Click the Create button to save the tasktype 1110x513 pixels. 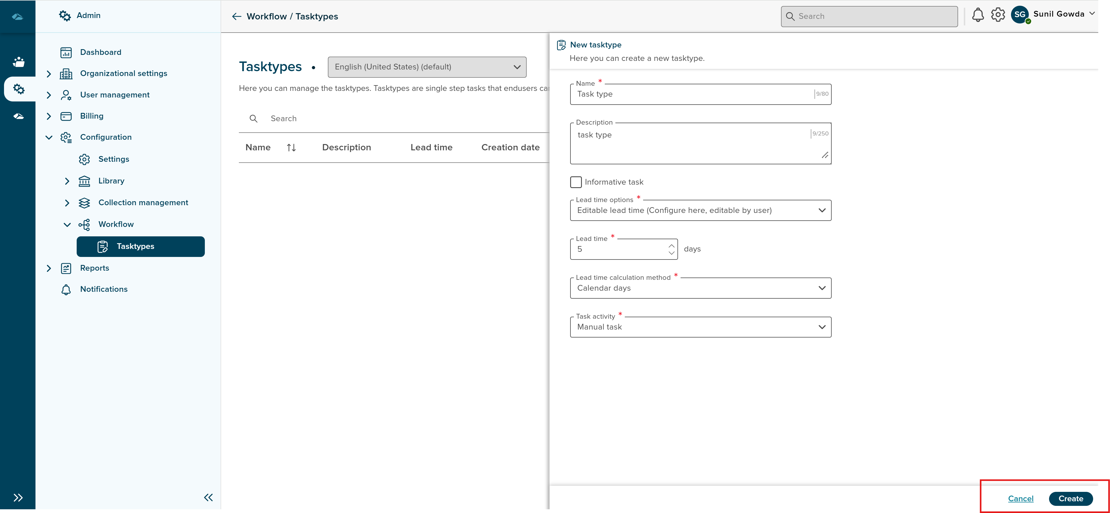click(x=1071, y=498)
